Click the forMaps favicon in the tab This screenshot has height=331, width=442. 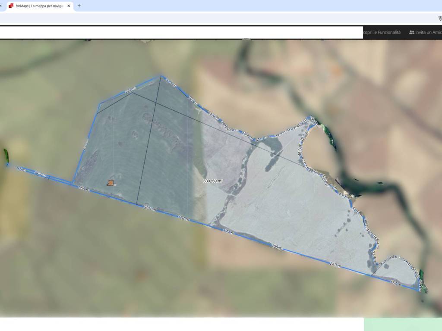pyautogui.click(x=11, y=6)
